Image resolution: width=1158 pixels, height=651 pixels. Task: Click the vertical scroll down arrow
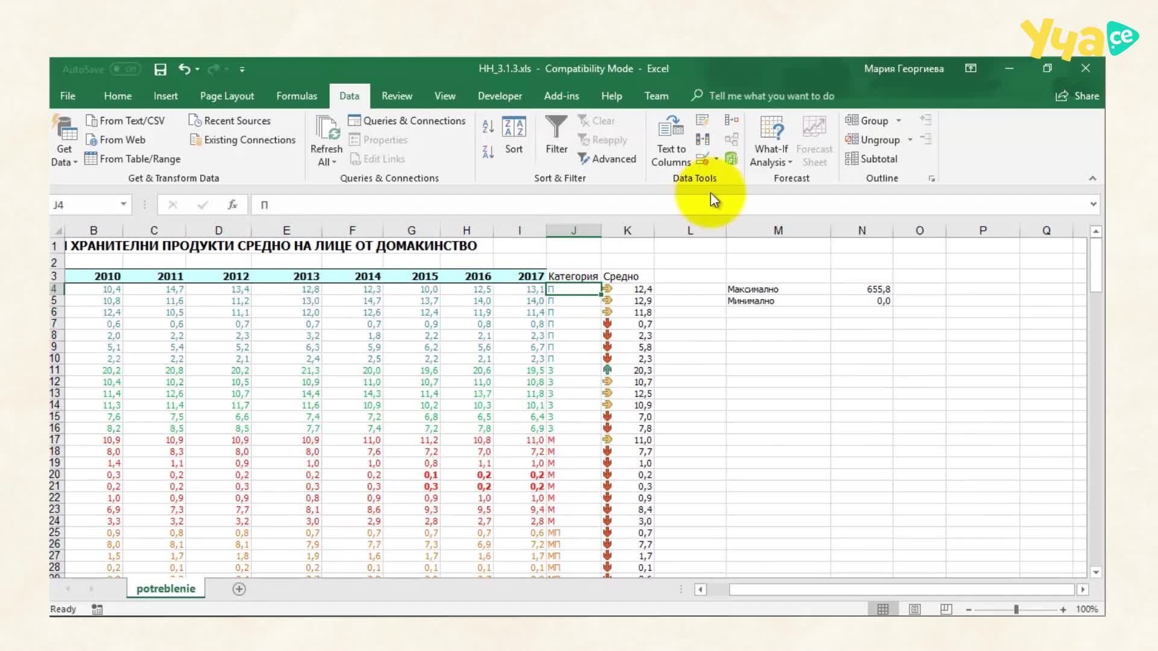click(x=1096, y=572)
